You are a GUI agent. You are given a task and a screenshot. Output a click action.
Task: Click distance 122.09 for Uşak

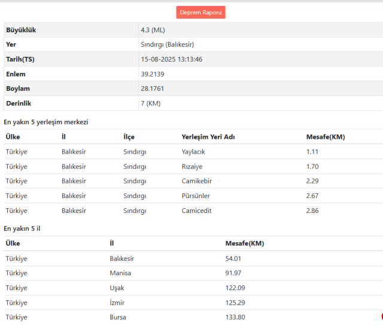(235, 288)
